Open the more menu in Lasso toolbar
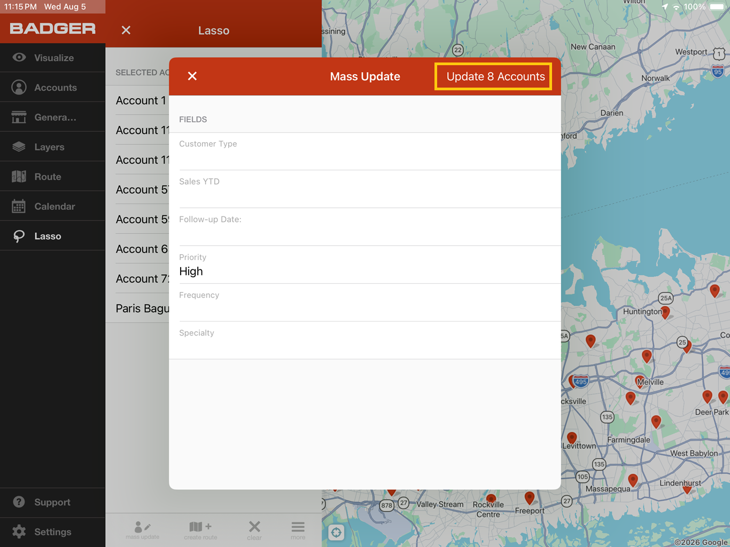Image resolution: width=730 pixels, height=547 pixels. (298, 530)
